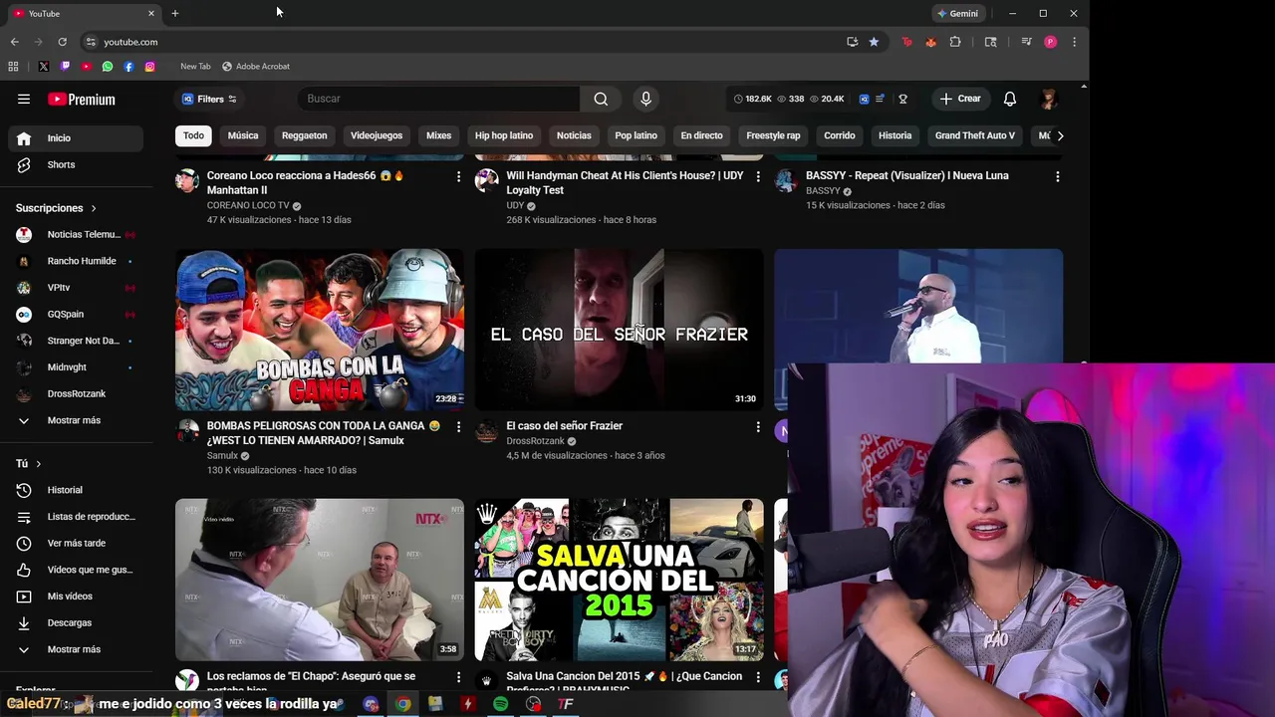
Task: Open options for Handyman Cheat video
Action: click(758, 176)
